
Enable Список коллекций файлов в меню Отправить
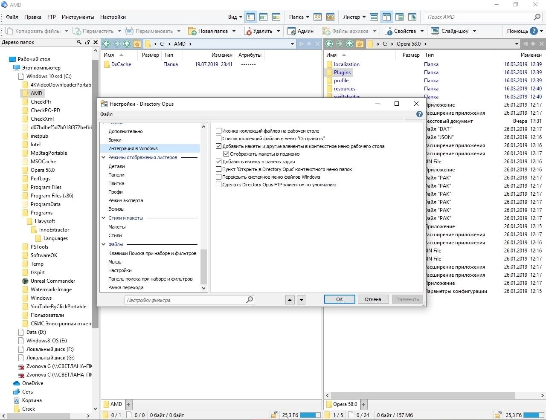[218, 139]
